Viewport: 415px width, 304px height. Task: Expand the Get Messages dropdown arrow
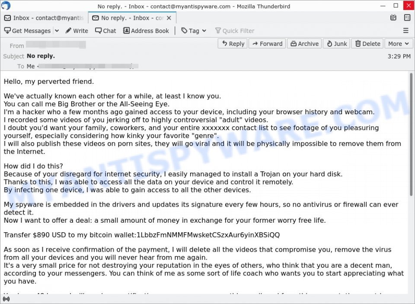click(x=57, y=31)
